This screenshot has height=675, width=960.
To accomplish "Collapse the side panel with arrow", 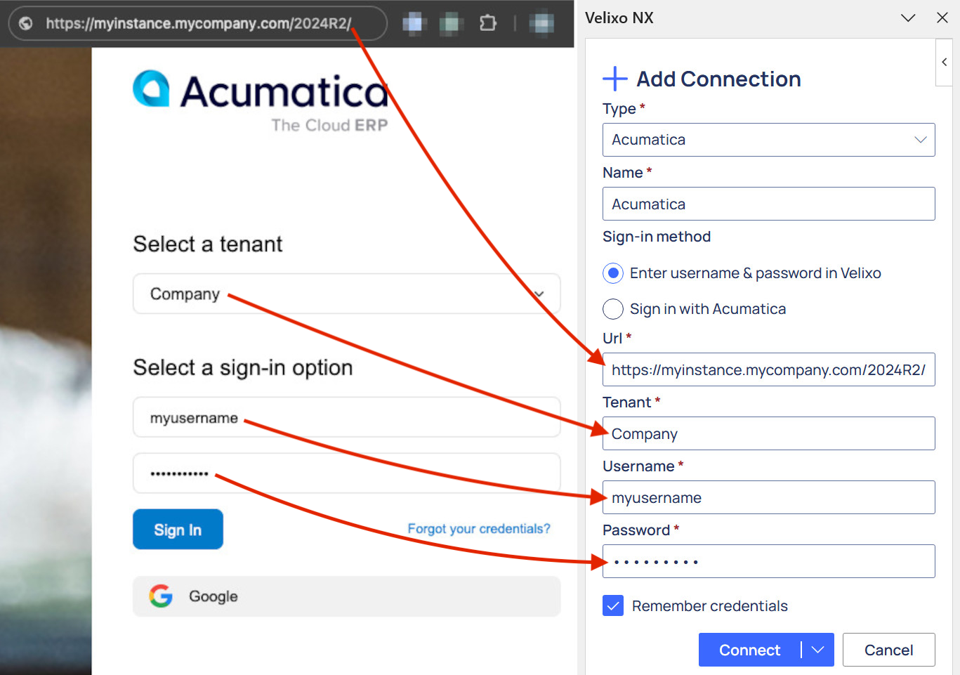I will [945, 63].
